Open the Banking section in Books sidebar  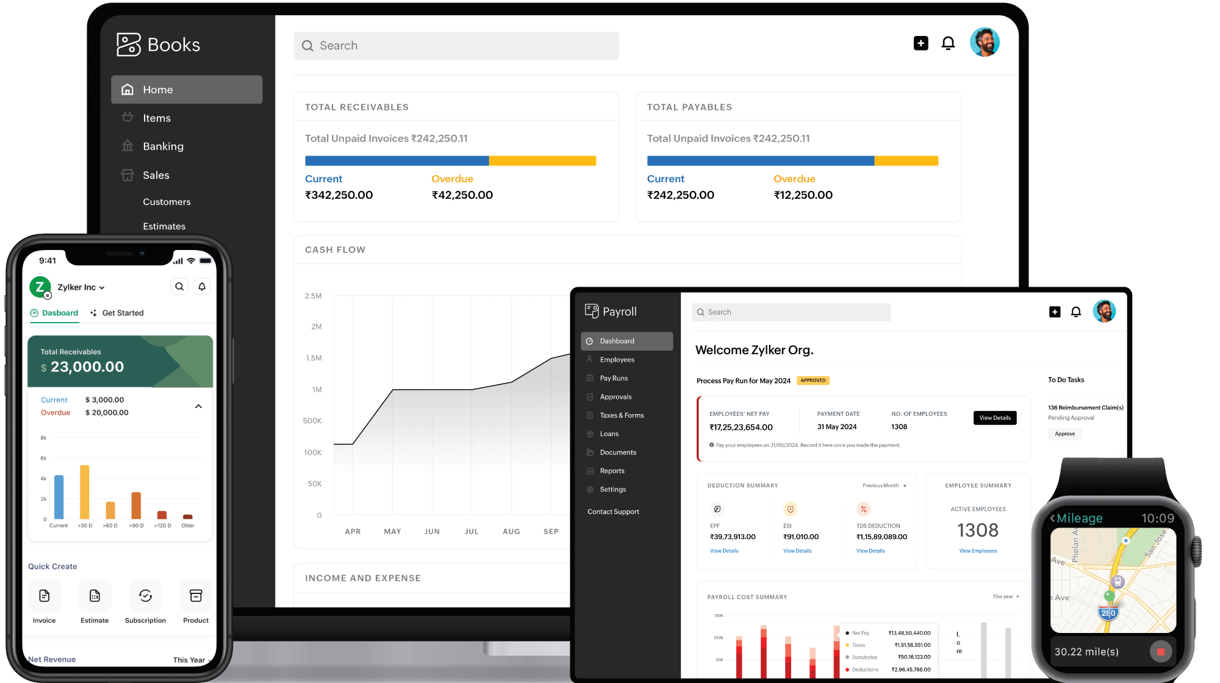click(163, 146)
